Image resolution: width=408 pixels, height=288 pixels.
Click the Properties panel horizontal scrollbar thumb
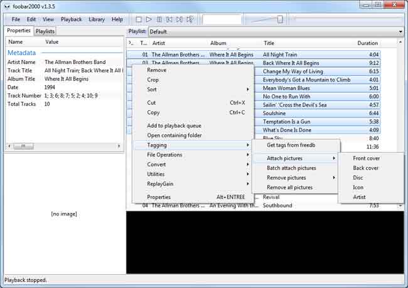[x=23, y=147]
